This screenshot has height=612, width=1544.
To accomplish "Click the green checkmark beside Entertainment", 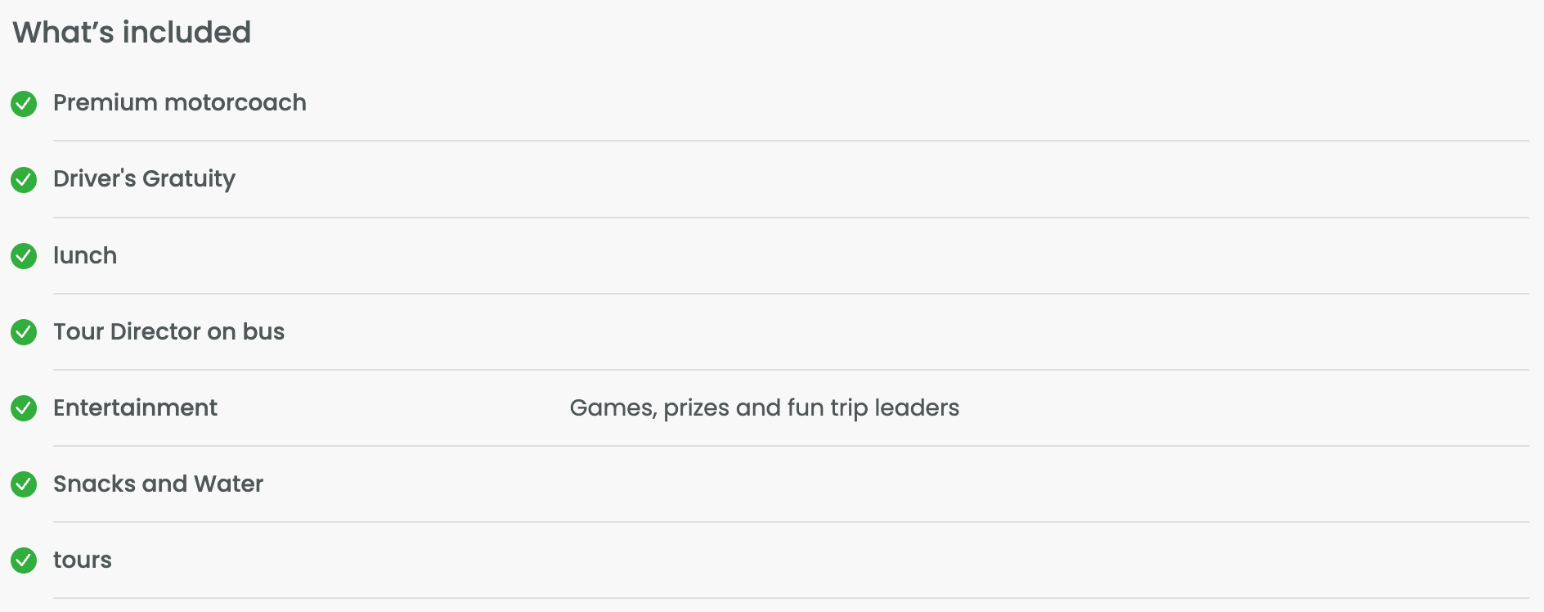I will pos(24,408).
